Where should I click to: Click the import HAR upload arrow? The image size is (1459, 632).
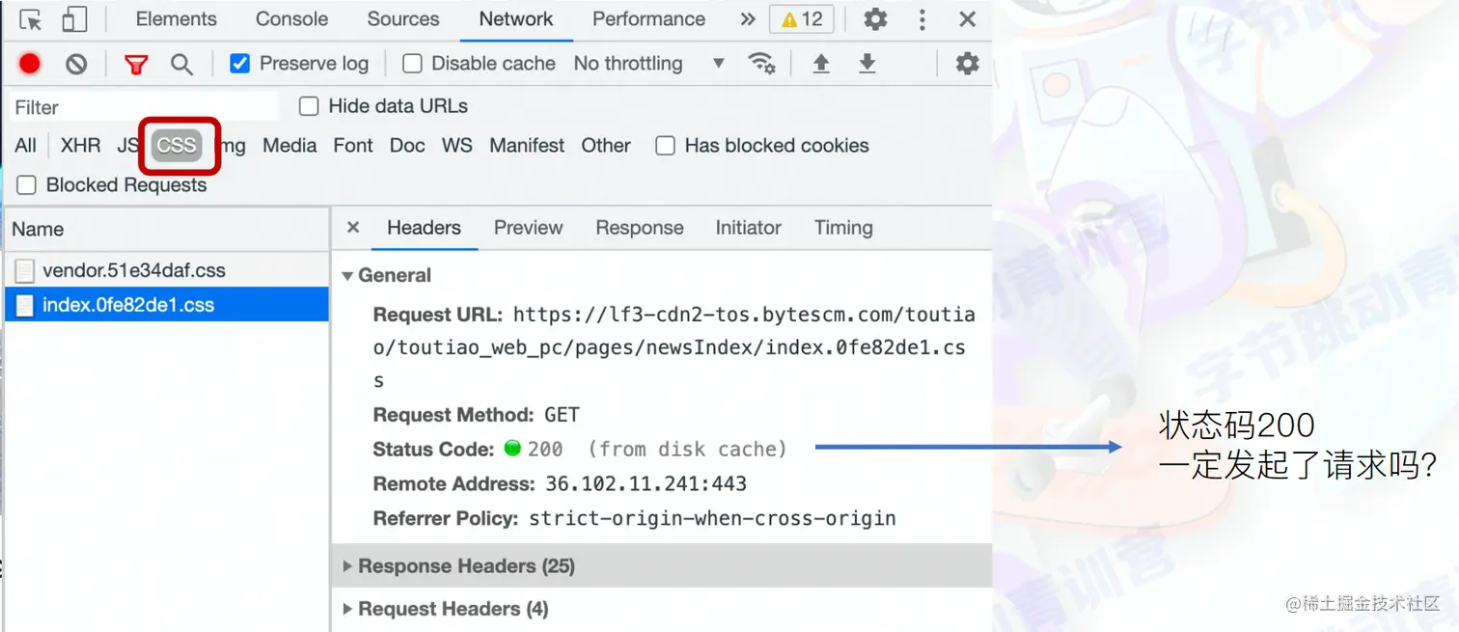coord(821,64)
